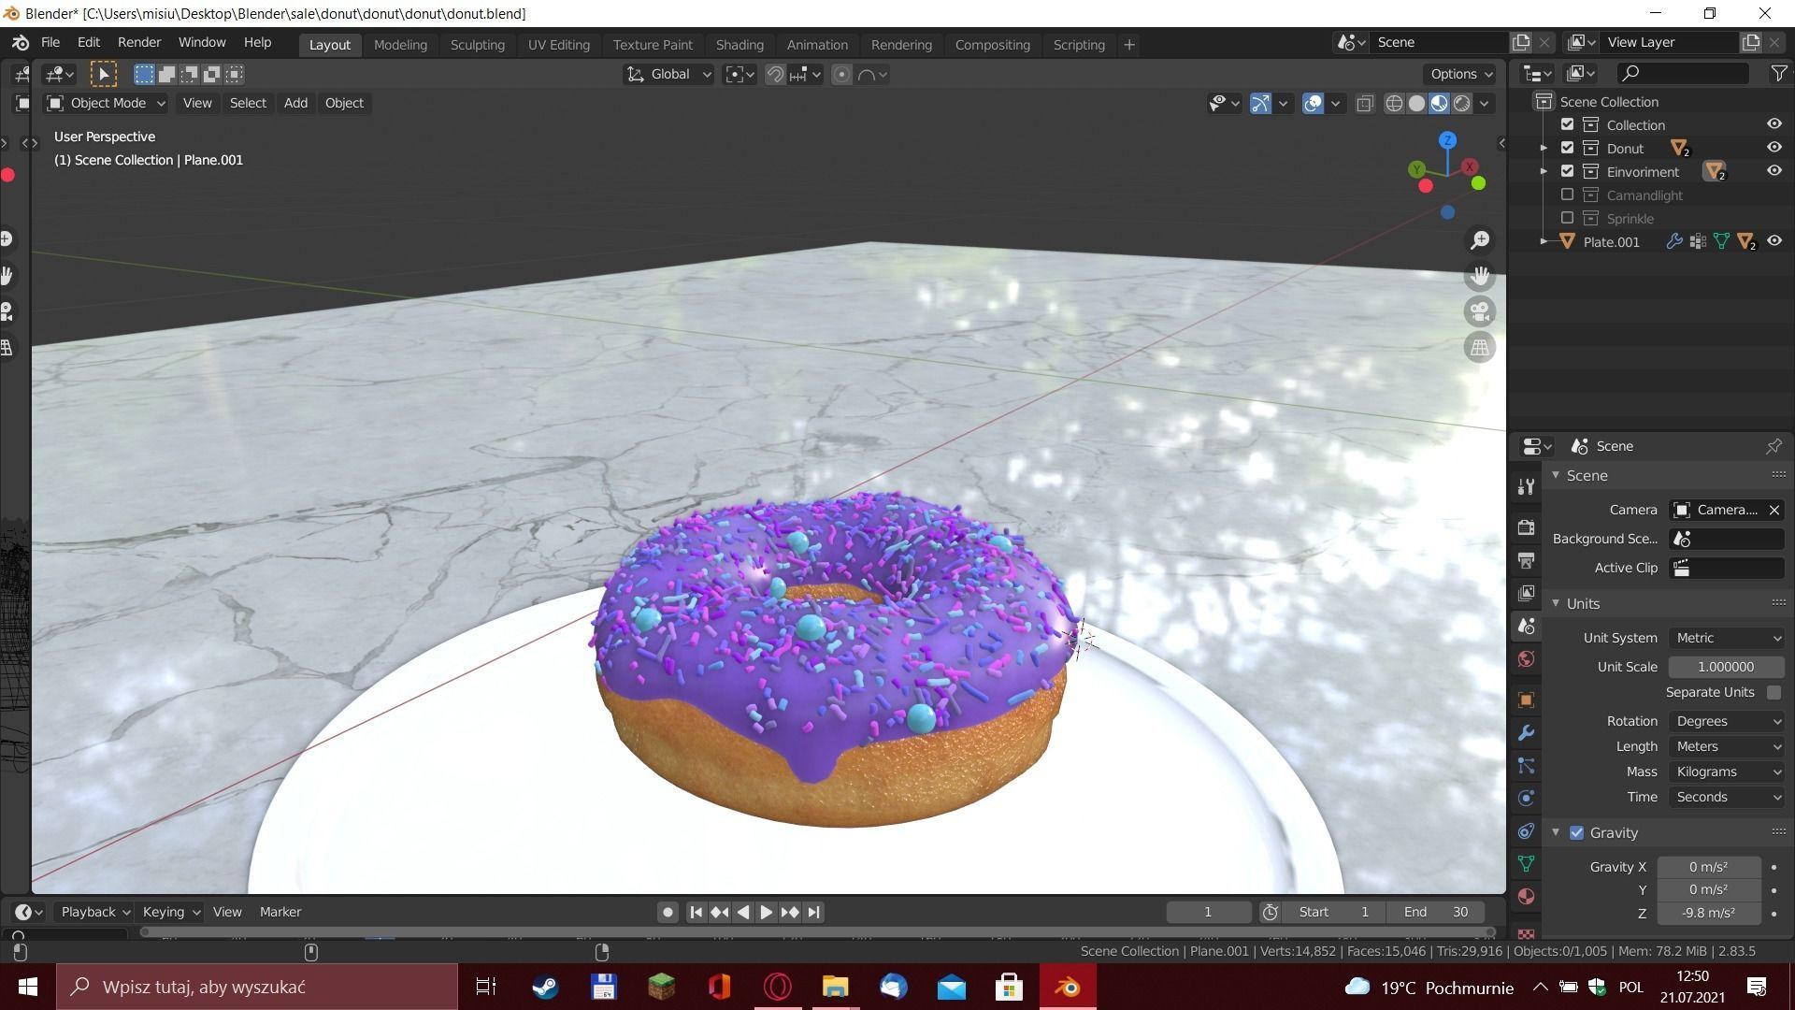The image size is (1795, 1010).
Task: Open the World properties tab icon
Action: coord(1526,659)
